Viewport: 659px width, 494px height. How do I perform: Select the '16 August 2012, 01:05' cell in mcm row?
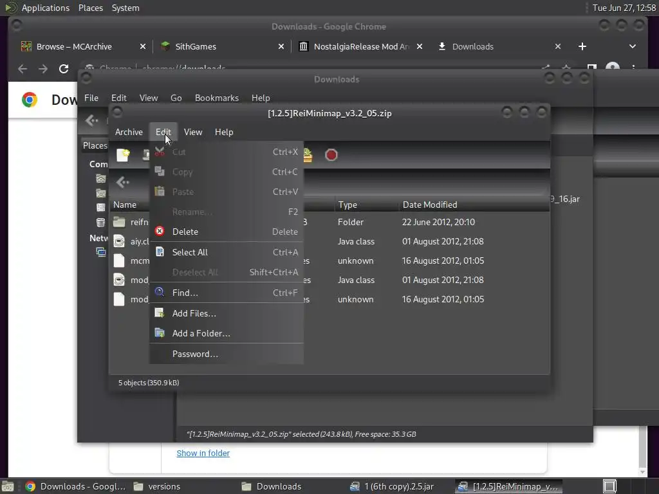[443, 261]
